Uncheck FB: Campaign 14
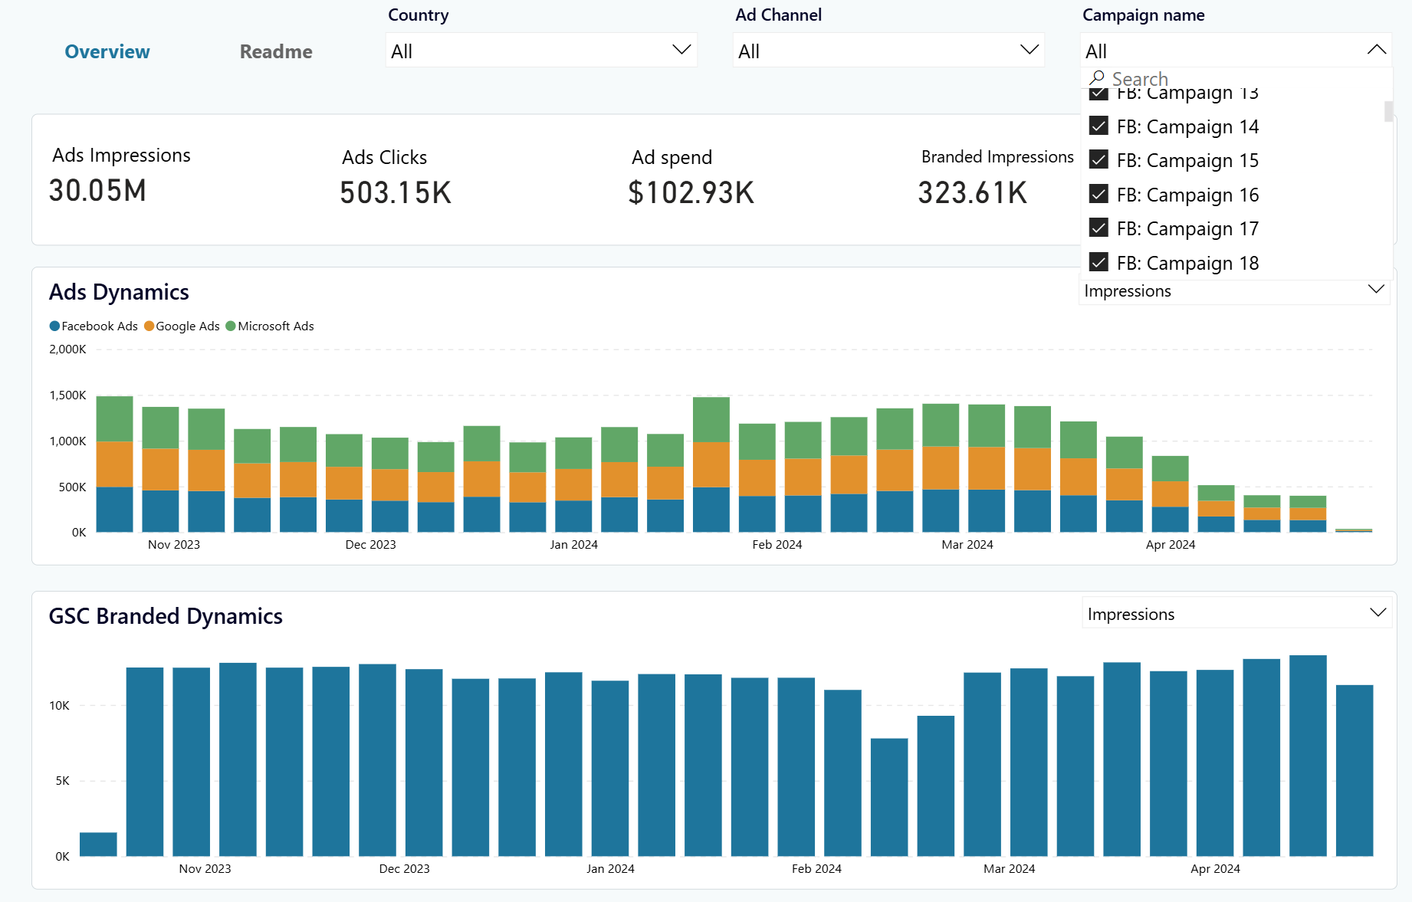 pos(1098,126)
